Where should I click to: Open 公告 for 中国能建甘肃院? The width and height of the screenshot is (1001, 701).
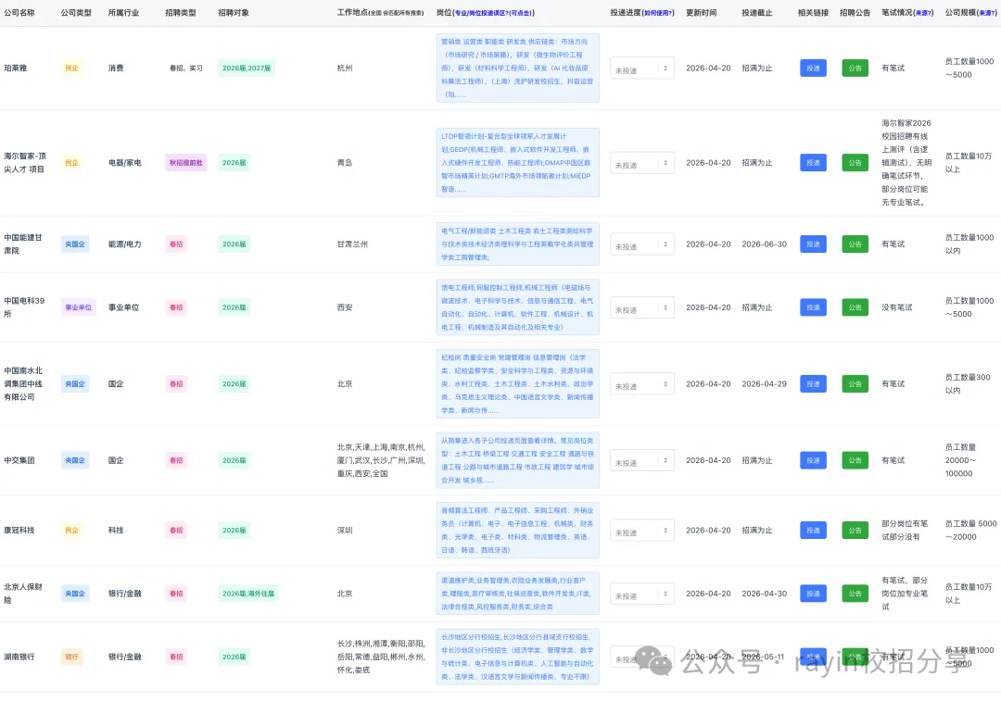(855, 244)
